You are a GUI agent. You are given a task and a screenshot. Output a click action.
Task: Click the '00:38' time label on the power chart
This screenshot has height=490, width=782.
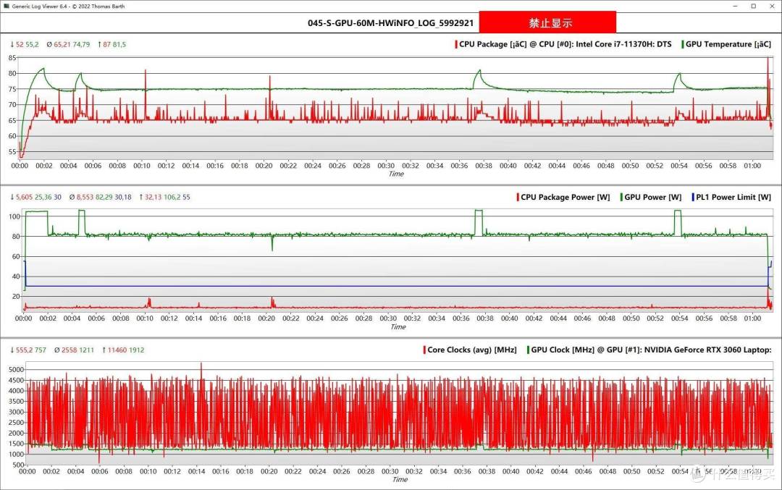tap(484, 318)
